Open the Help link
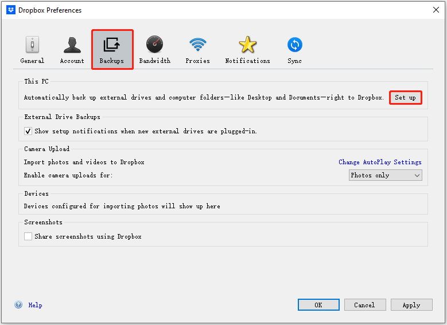 tap(36, 305)
